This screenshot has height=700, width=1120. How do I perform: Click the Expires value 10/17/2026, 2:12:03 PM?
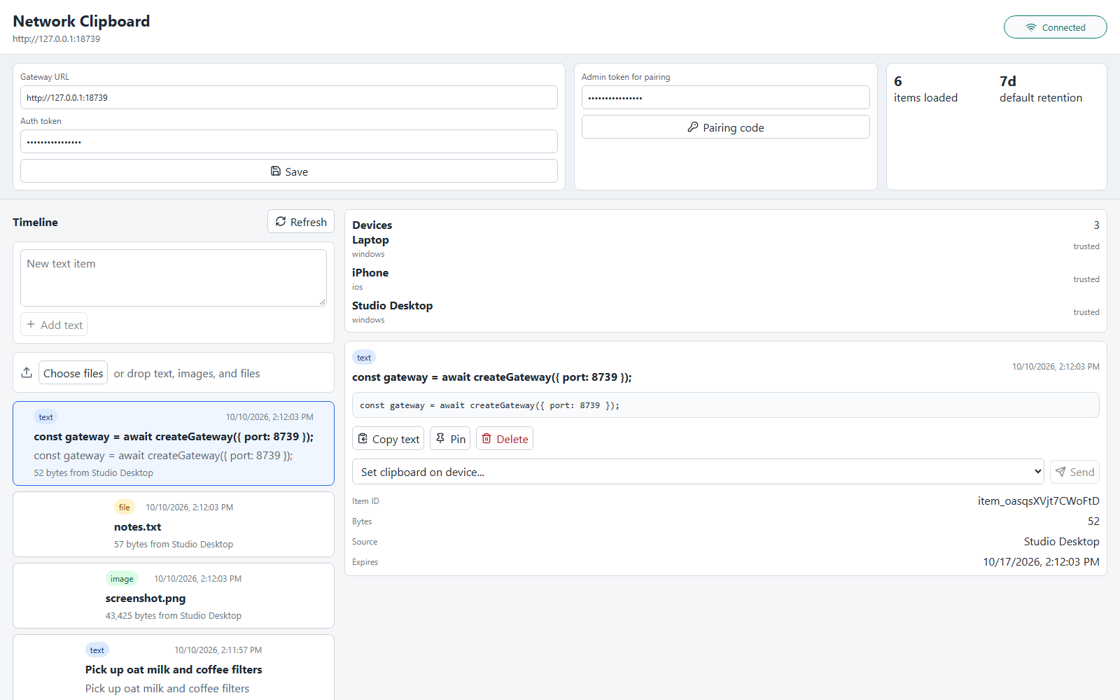click(1041, 561)
